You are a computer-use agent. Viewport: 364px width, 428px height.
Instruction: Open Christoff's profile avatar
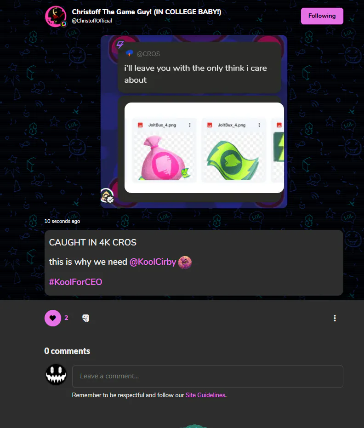click(56, 17)
